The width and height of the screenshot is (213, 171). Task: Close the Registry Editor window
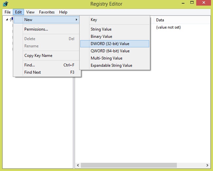tap(203, 3)
